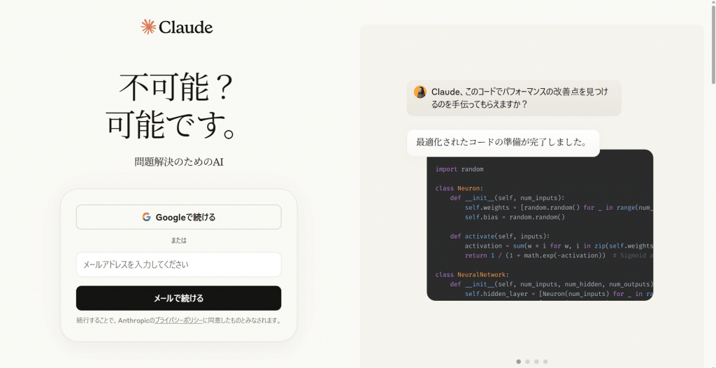Select the second carousel dot

coord(527,362)
